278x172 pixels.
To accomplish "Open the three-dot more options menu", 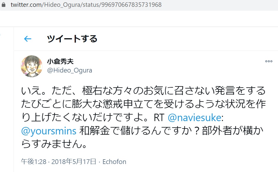I will pos(269,61).
